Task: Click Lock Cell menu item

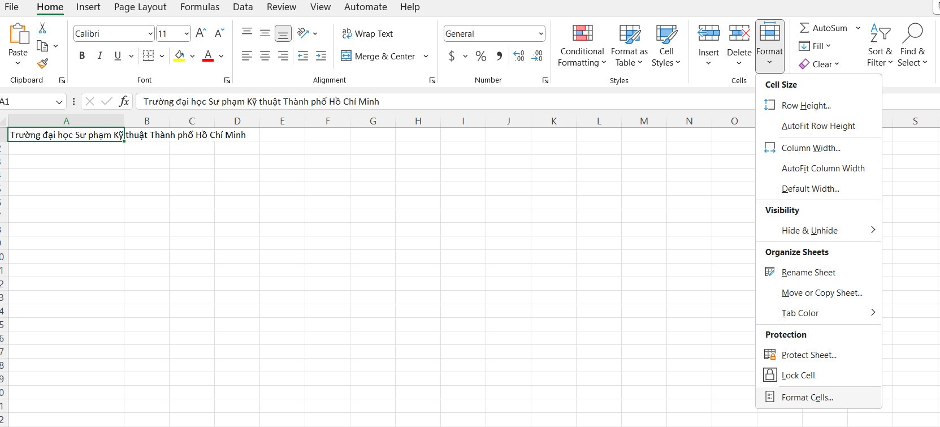Action: (x=818, y=375)
